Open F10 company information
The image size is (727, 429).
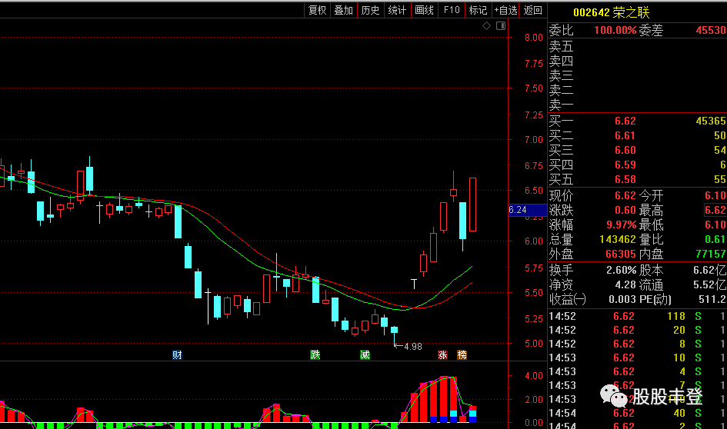click(x=452, y=10)
